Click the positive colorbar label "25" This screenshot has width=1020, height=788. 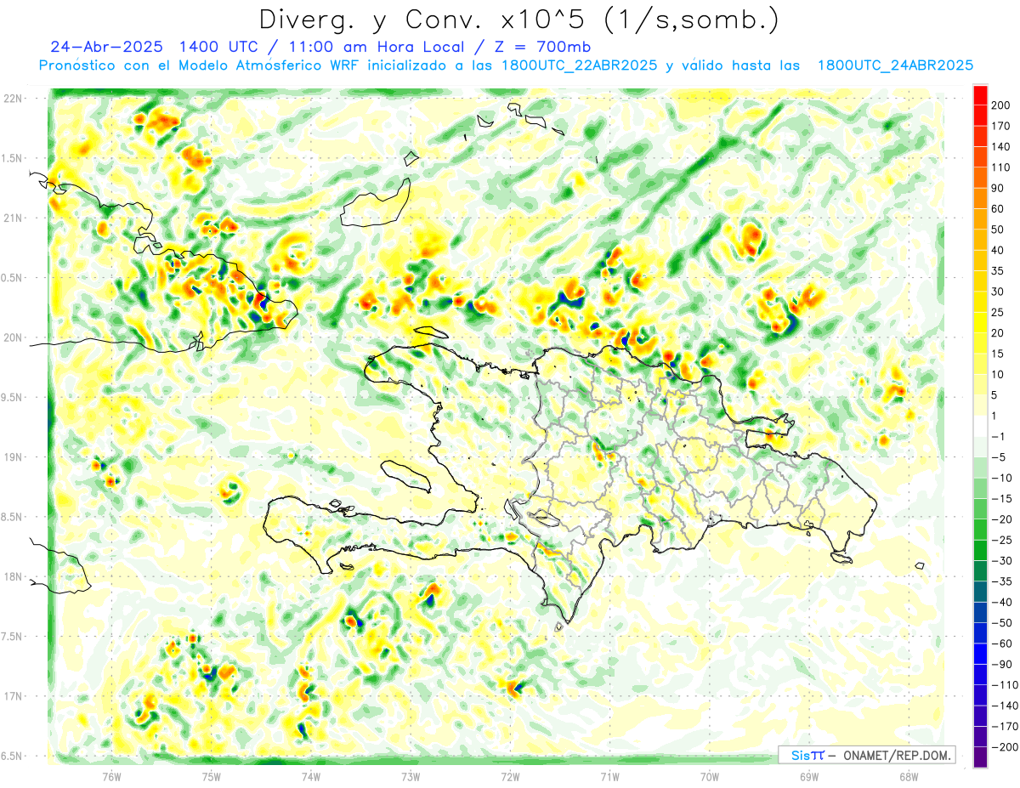tap(998, 312)
